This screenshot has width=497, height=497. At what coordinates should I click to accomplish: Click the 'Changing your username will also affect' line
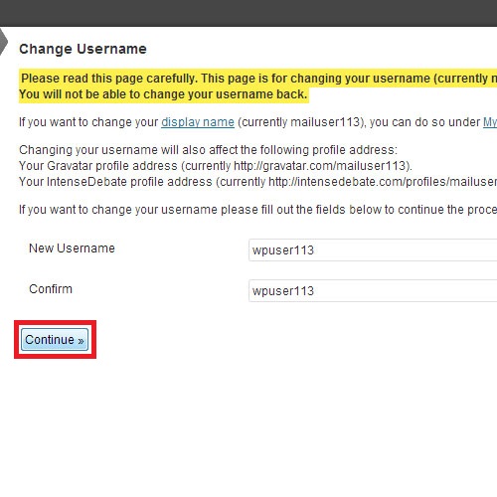(x=208, y=150)
